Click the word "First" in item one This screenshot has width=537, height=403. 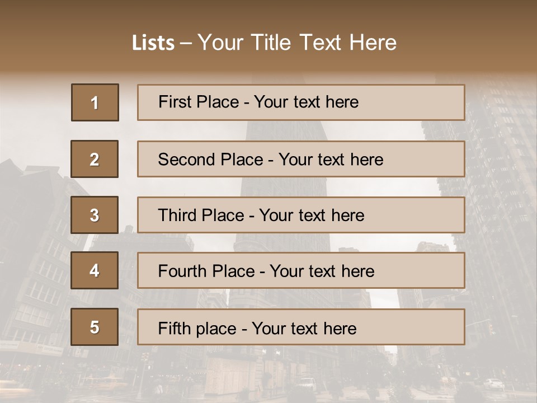pyautogui.click(x=174, y=102)
